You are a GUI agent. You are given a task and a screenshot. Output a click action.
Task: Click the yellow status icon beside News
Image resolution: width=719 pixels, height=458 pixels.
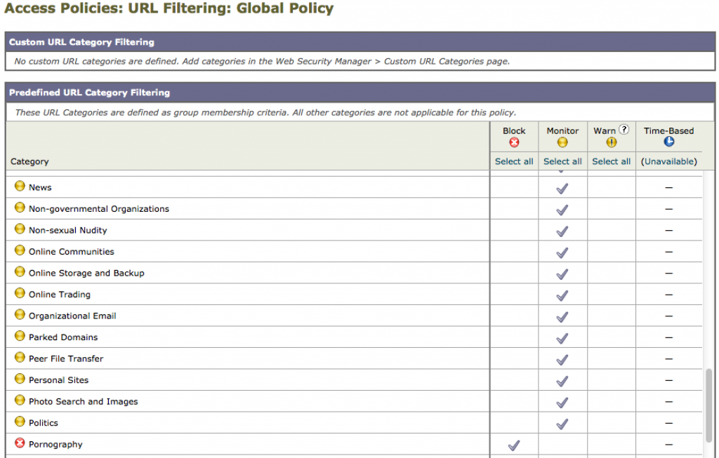[x=20, y=187]
